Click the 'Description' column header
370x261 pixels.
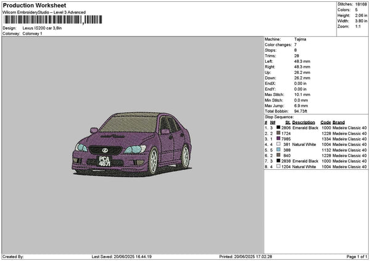click(303, 122)
